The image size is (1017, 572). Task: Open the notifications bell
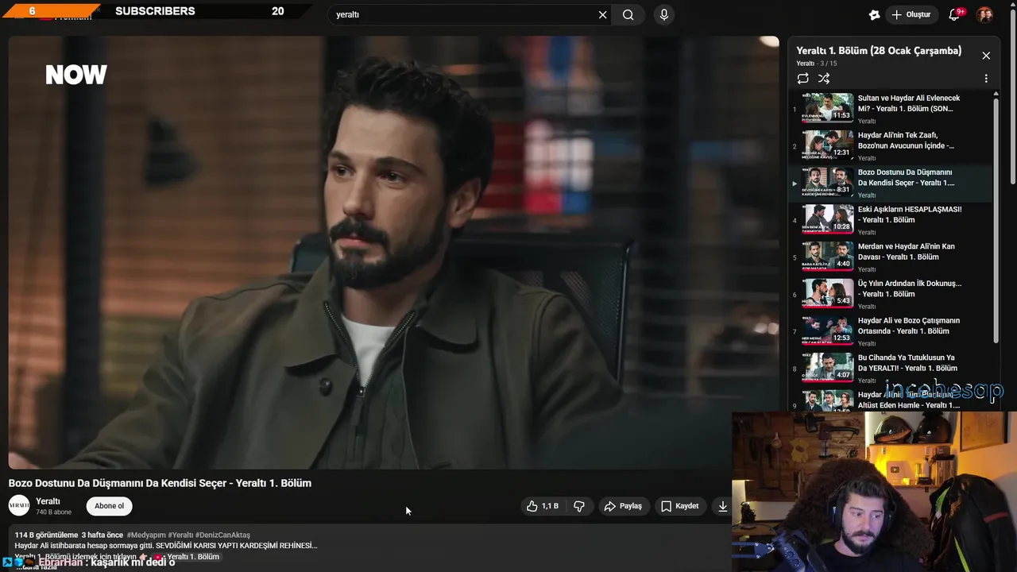click(954, 14)
